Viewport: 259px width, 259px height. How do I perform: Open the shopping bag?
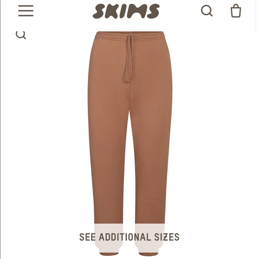[236, 11]
